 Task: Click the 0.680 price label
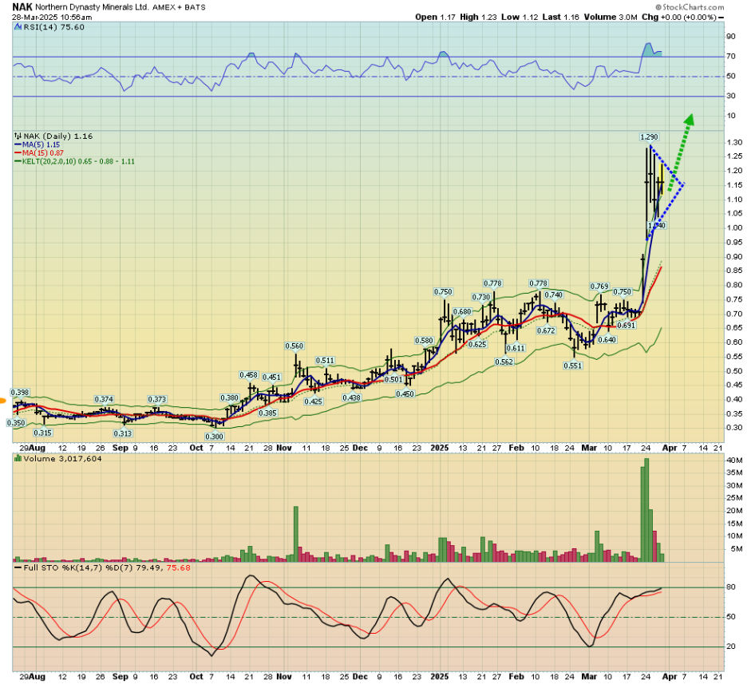click(462, 311)
